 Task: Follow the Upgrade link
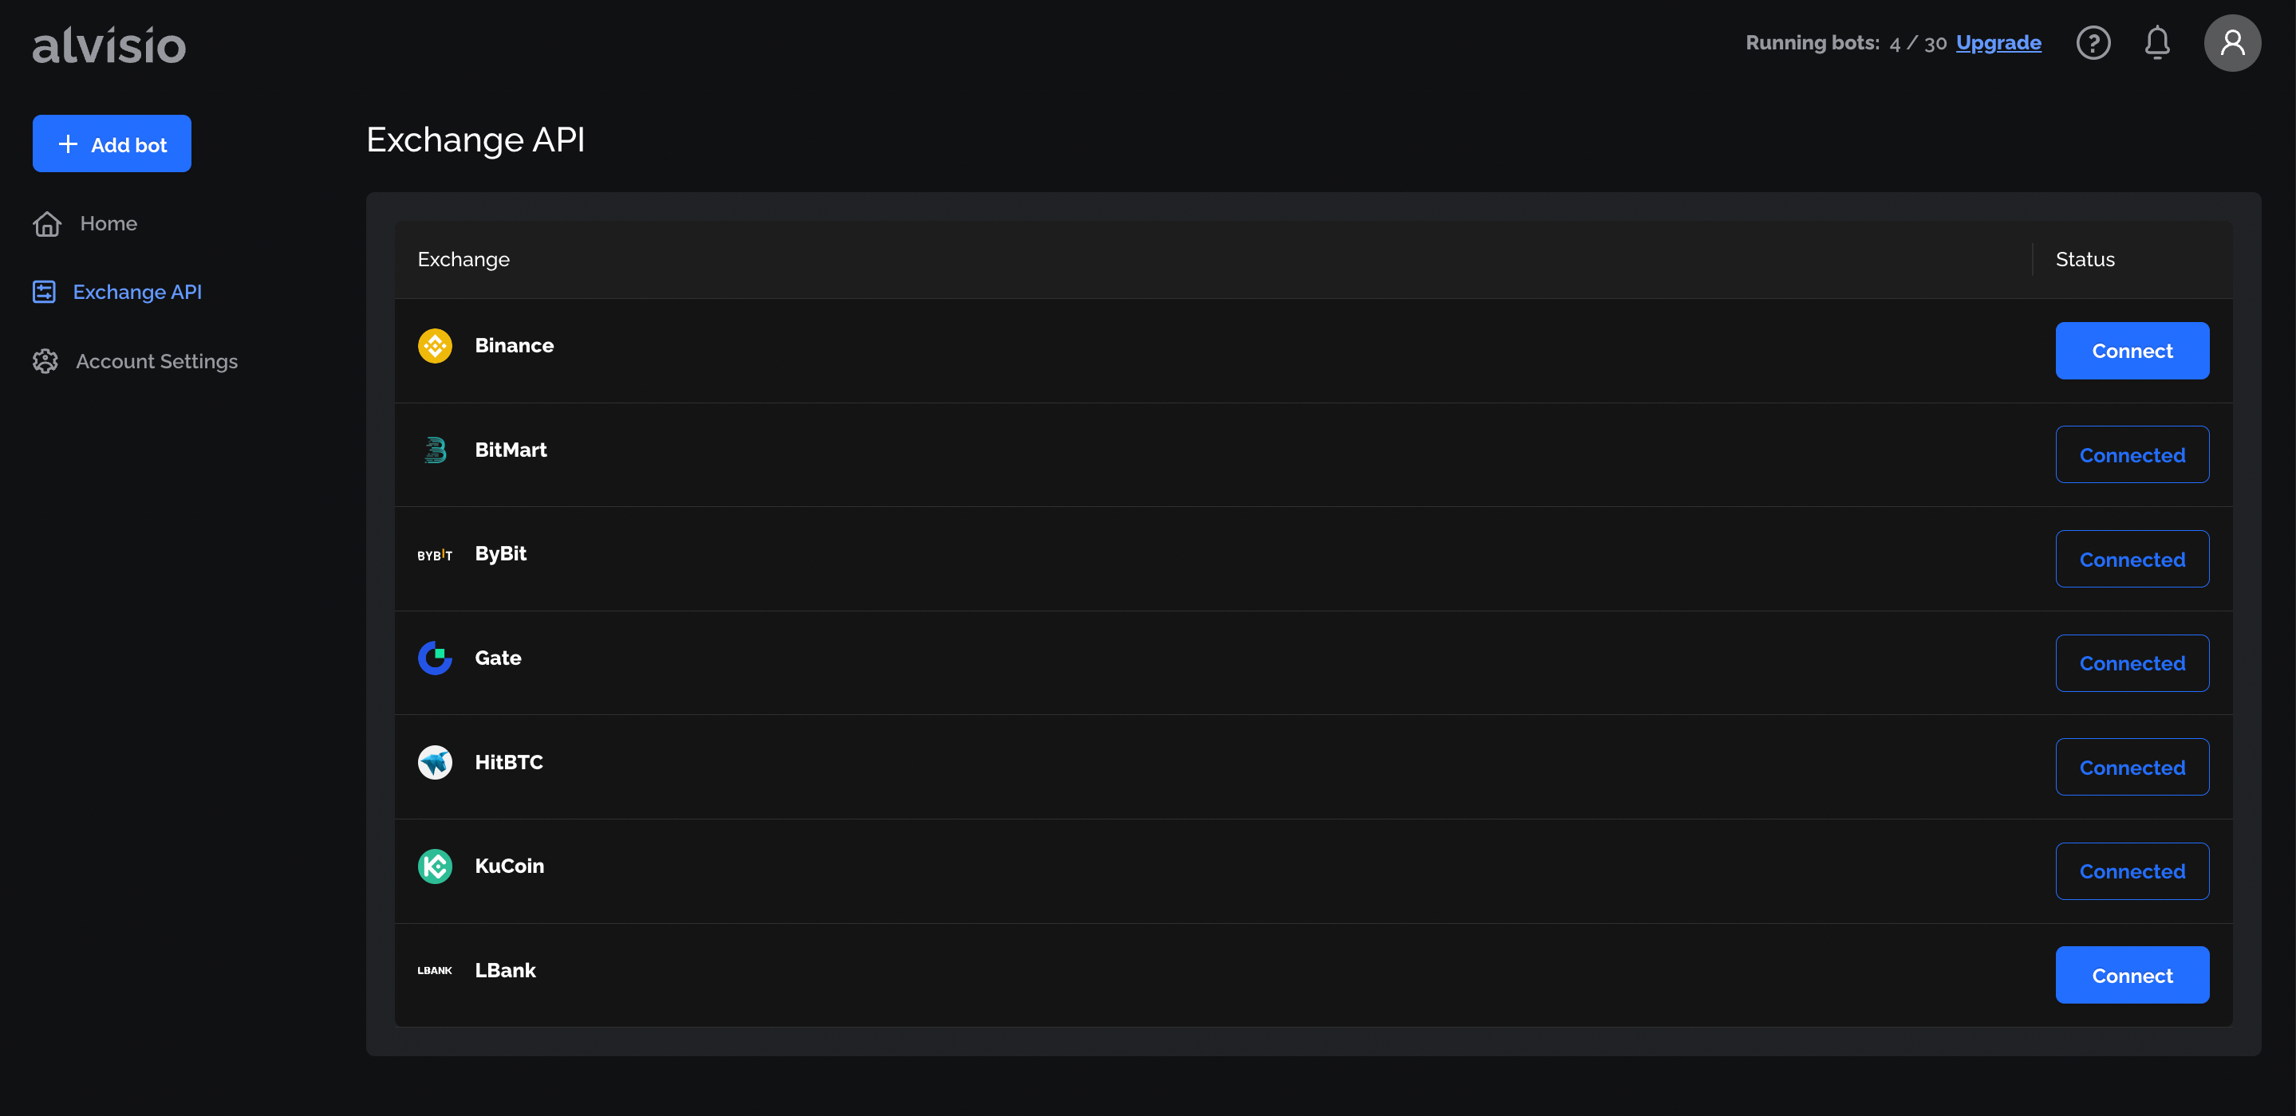[x=1998, y=43]
